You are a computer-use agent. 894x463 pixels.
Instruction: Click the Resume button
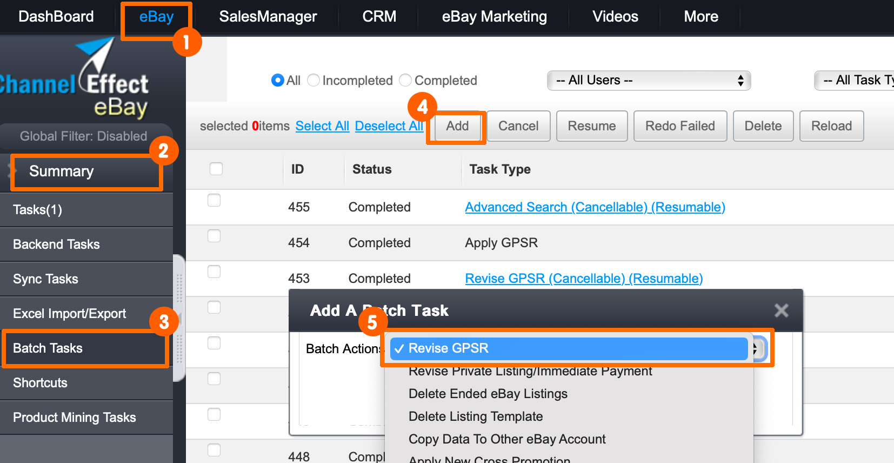pos(592,126)
